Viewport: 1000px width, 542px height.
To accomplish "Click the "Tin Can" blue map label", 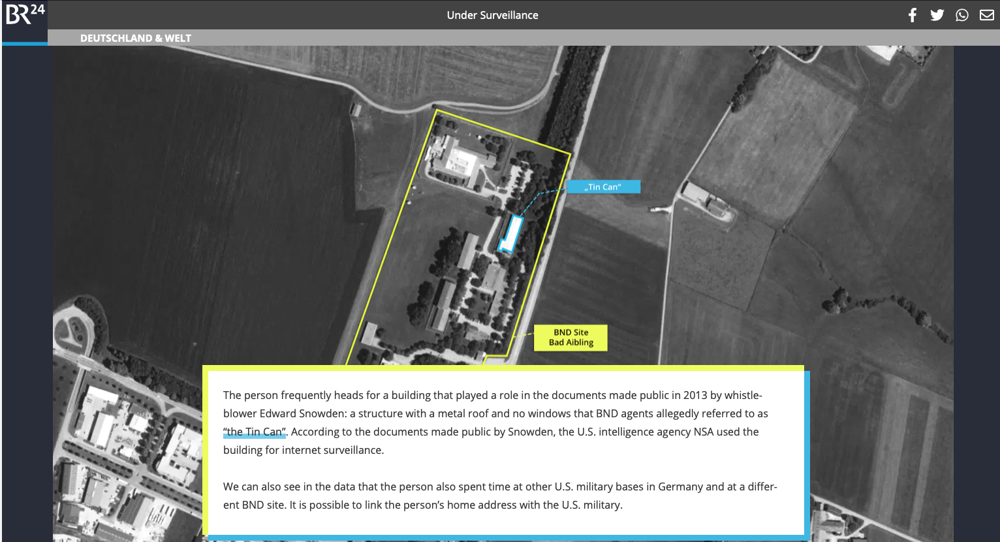I will (604, 187).
